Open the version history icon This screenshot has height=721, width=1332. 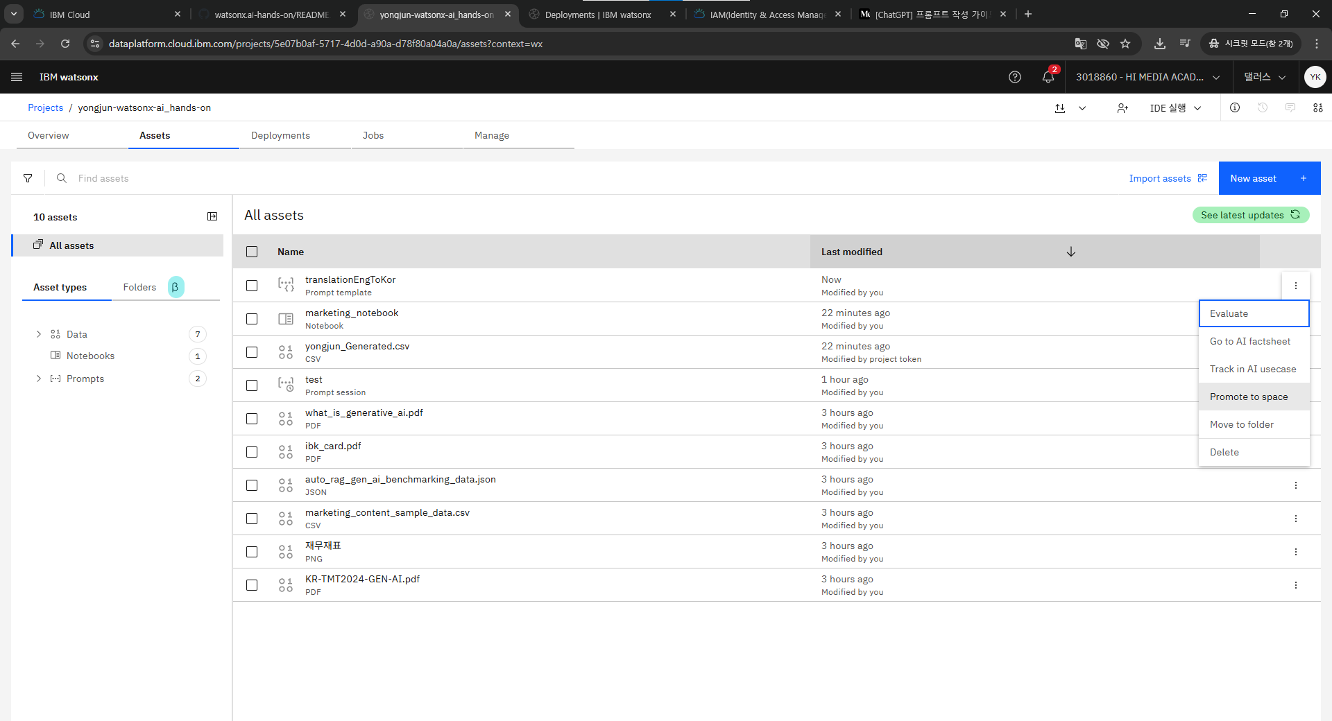pos(1263,107)
